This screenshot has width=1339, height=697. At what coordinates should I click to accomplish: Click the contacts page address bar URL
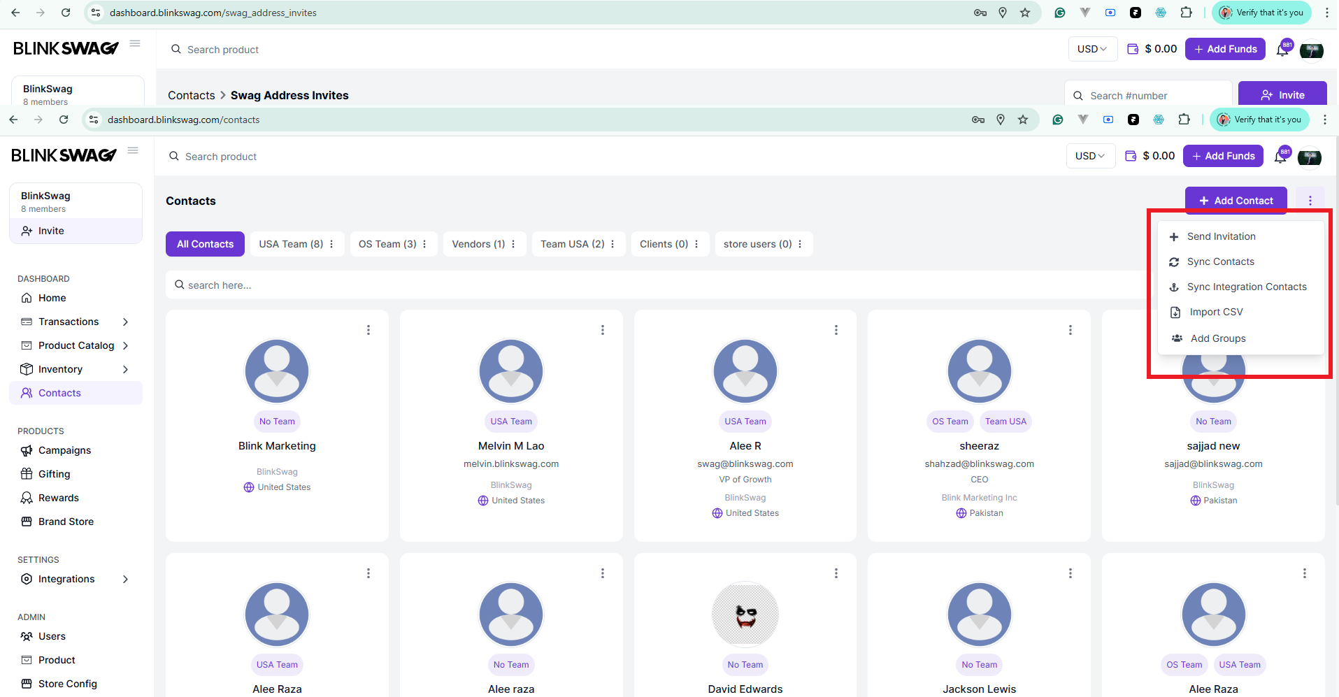click(x=184, y=120)
